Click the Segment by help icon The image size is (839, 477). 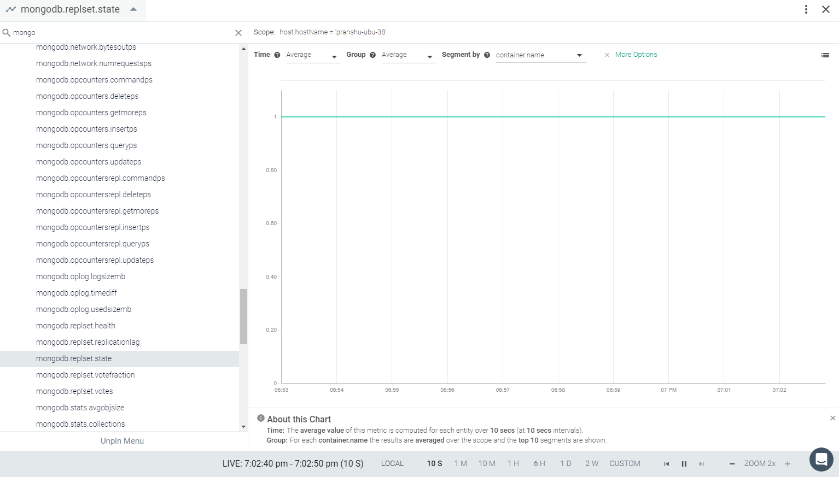(487, 55)
